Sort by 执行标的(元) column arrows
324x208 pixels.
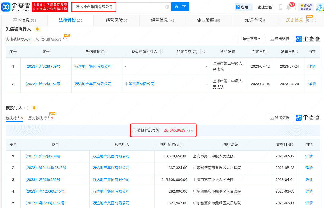pos(183,145)
